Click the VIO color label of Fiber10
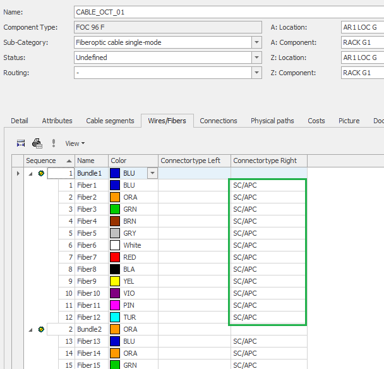 tap(129, 293)
